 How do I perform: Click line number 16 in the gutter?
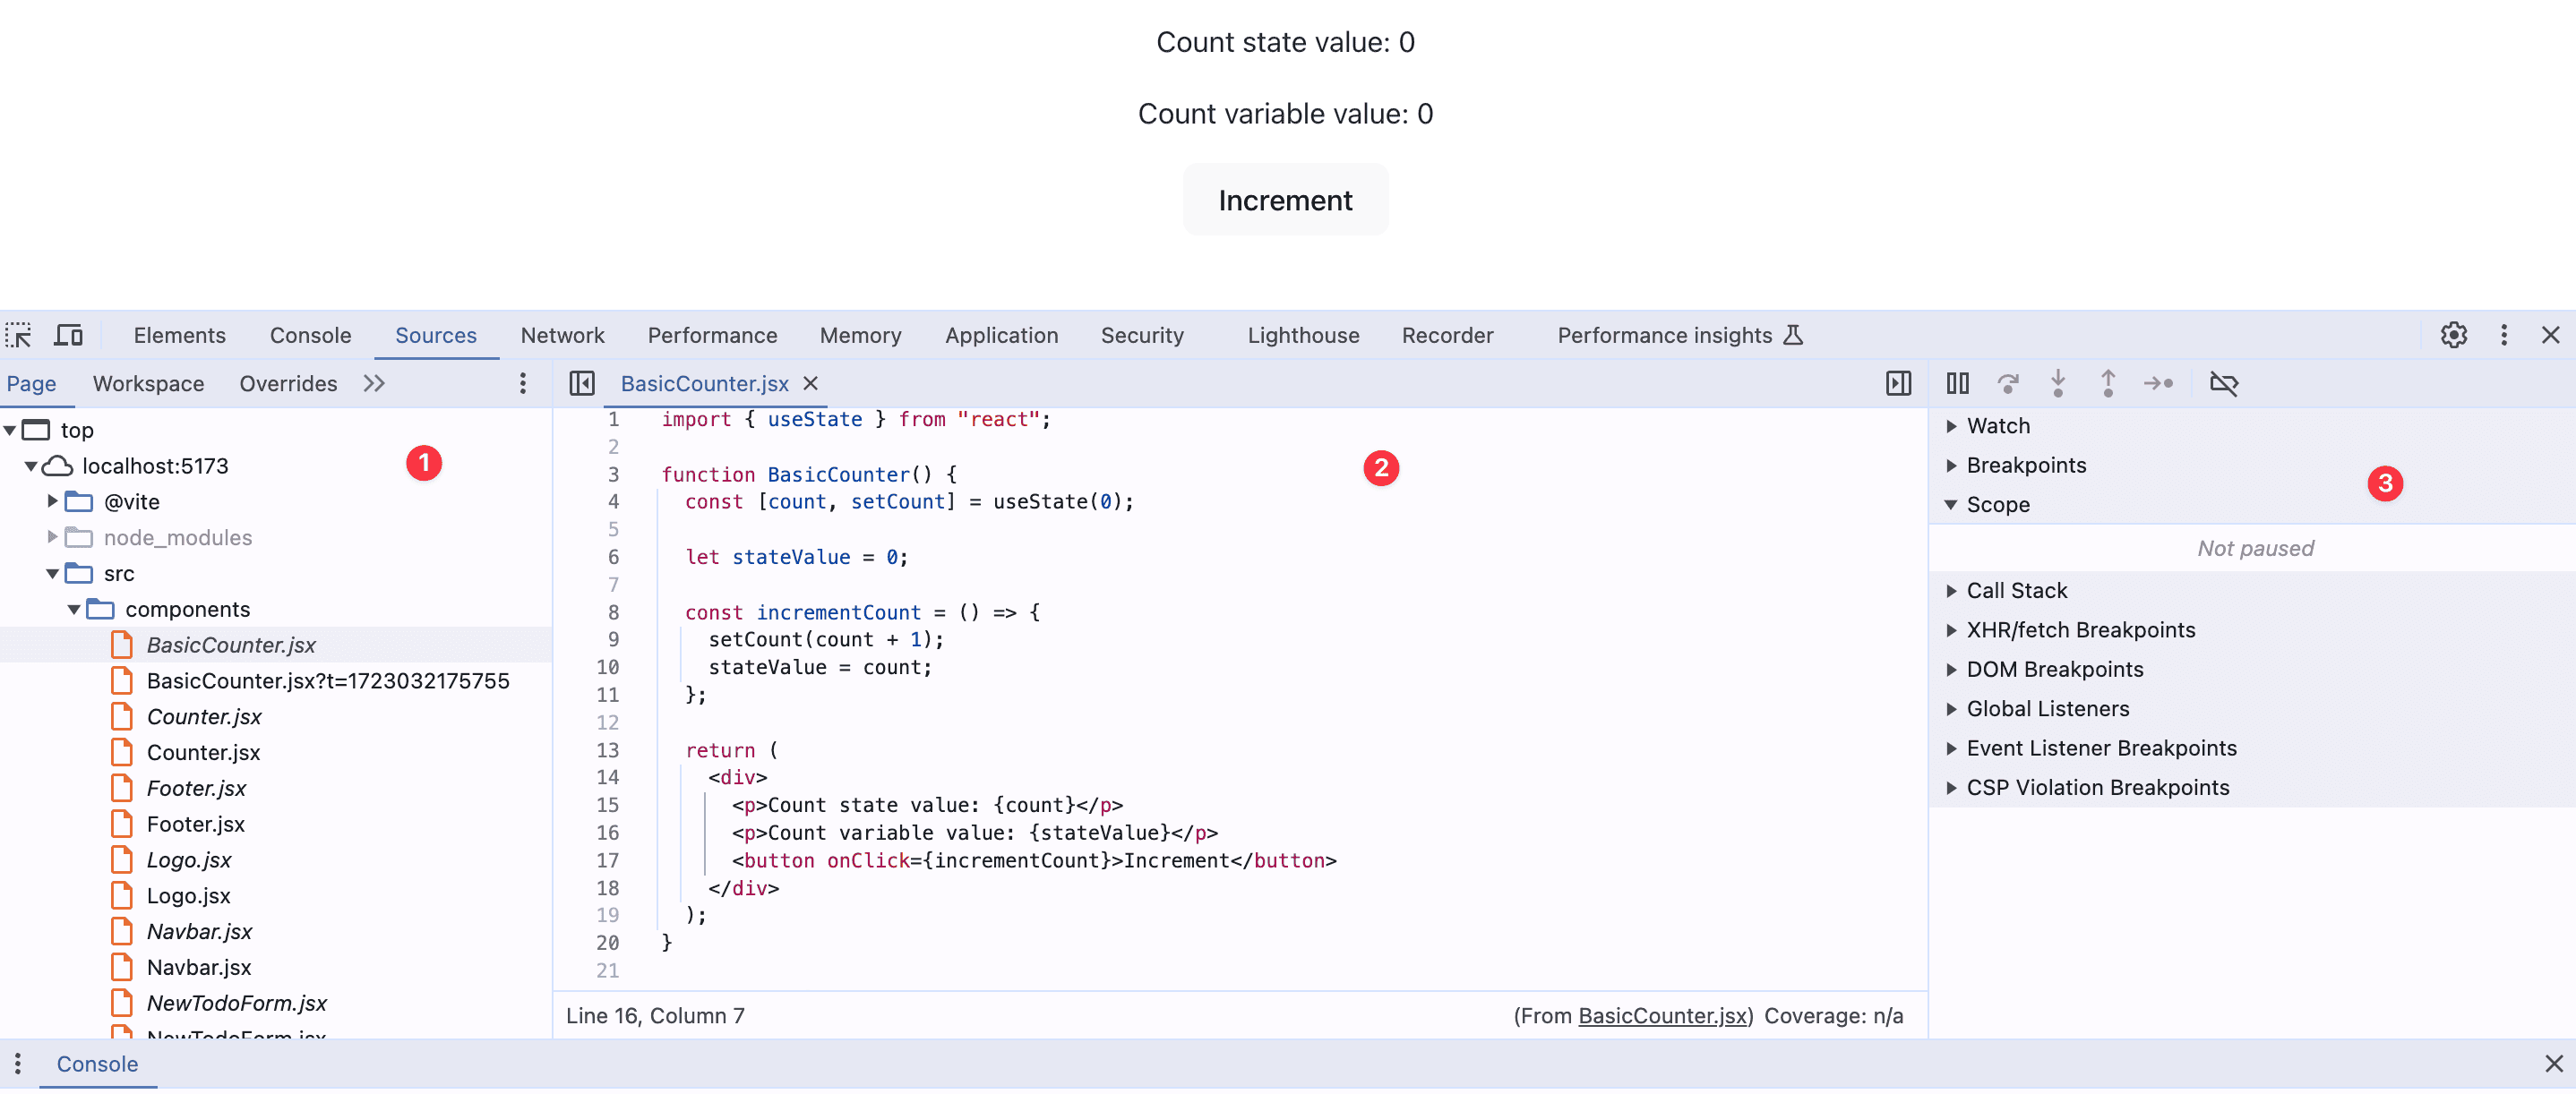[x=607, y=833]
